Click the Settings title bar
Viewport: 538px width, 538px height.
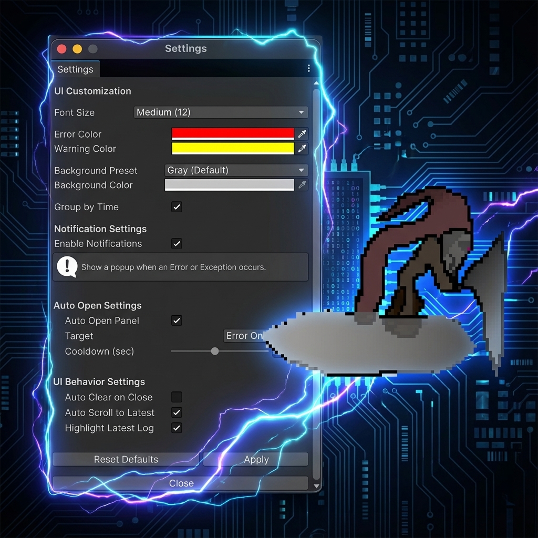pyautogui.click(x=185, y=48)
